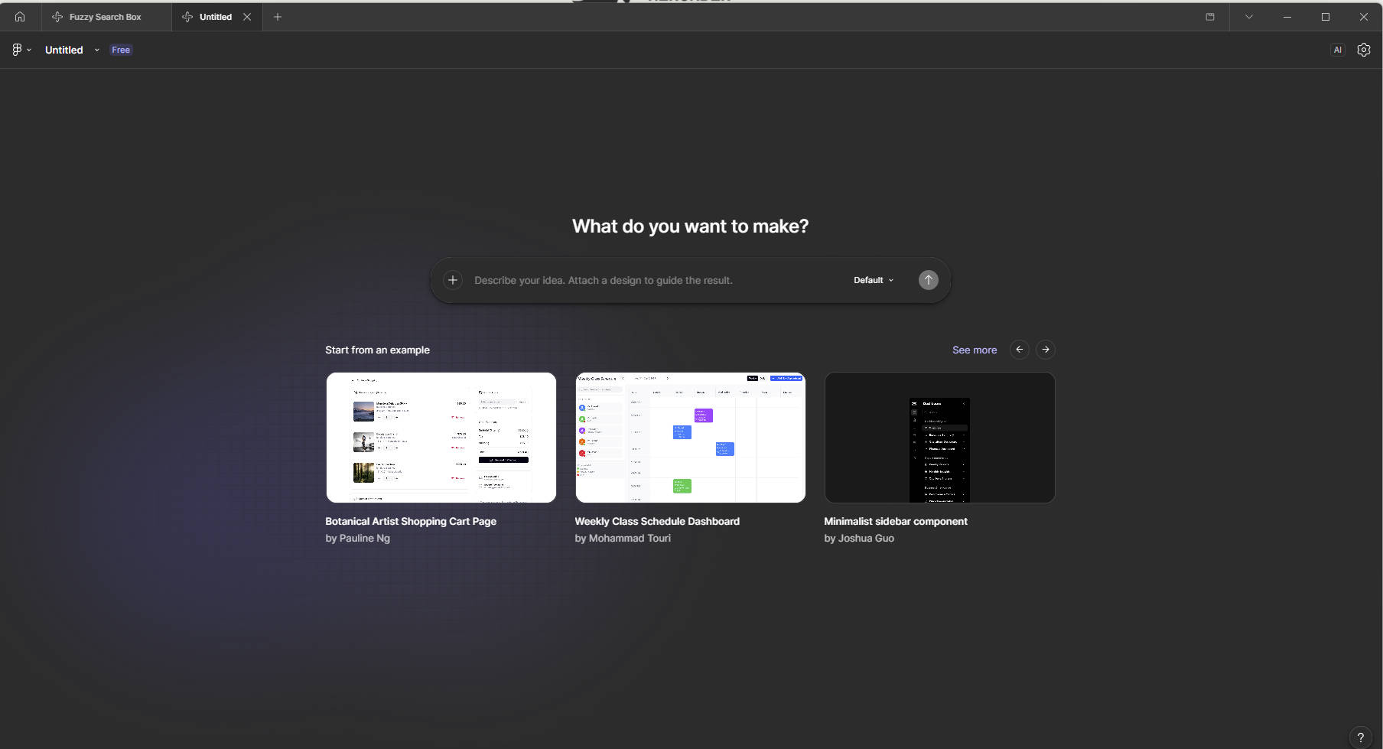Click the help question mark button
Viewport: 1383px width, 749px height.
point(1360,738)
